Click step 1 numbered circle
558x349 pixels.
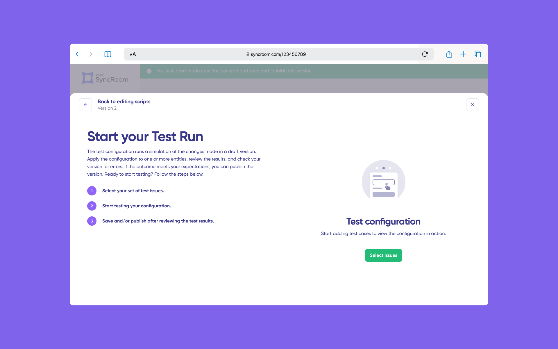pos(92,191)
